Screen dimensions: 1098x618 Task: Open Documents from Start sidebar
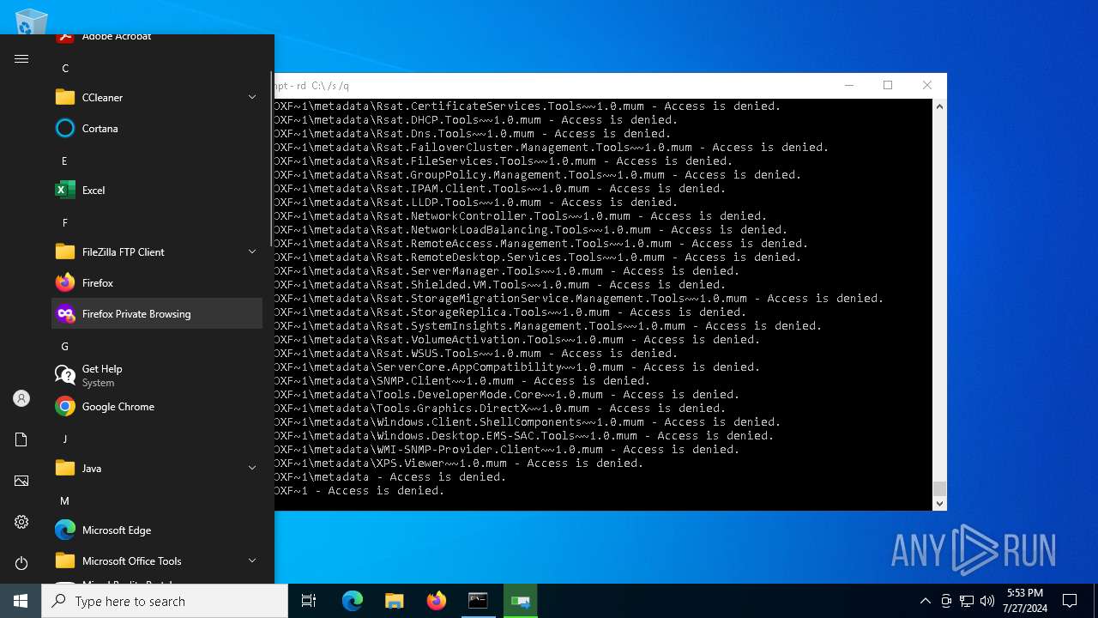point(21,439)
